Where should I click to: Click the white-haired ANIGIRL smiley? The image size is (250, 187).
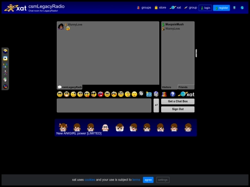(105, 127)
